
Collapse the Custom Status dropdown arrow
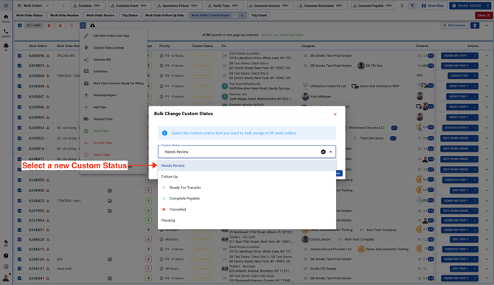point(330,152)
